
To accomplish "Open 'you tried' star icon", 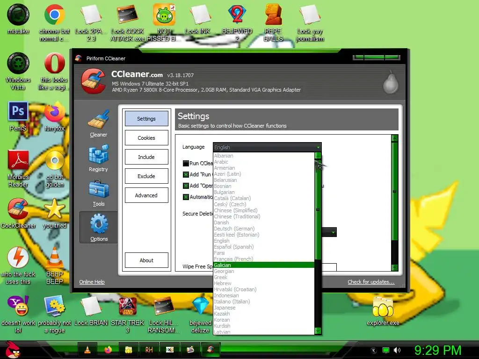I will point(54,213).
